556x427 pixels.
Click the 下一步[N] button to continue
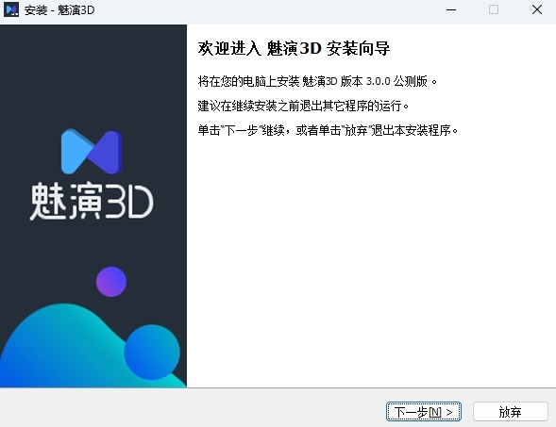point(424,412)
